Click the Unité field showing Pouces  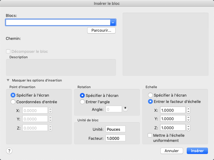(x=115, y=129)
